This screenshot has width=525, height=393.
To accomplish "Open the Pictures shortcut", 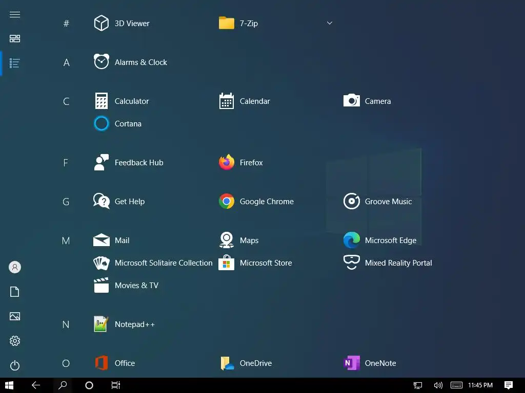I will pos(15,316).
